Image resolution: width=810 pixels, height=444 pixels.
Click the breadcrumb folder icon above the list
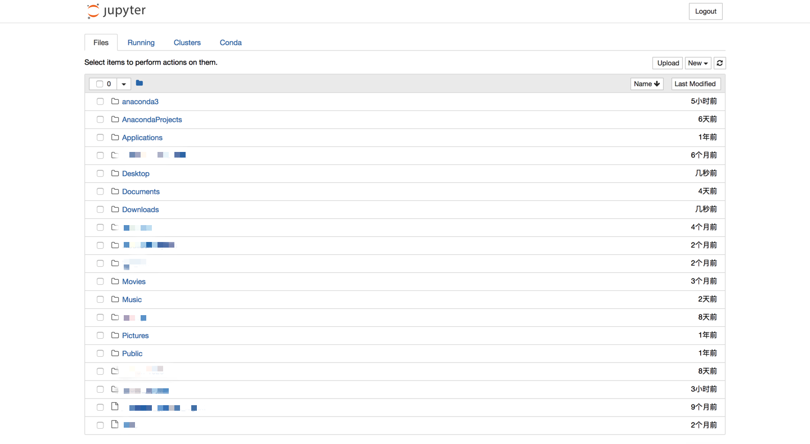[x=139, y=83]
